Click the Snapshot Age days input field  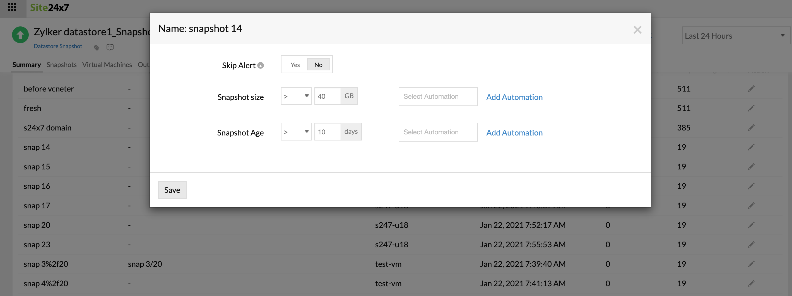(x=327, y=132)
